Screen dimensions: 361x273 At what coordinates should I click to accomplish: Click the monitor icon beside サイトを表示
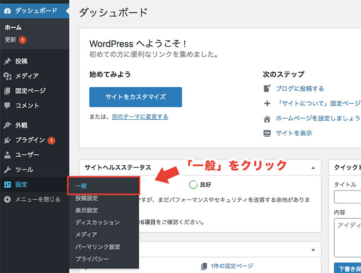tap(267, 133)
